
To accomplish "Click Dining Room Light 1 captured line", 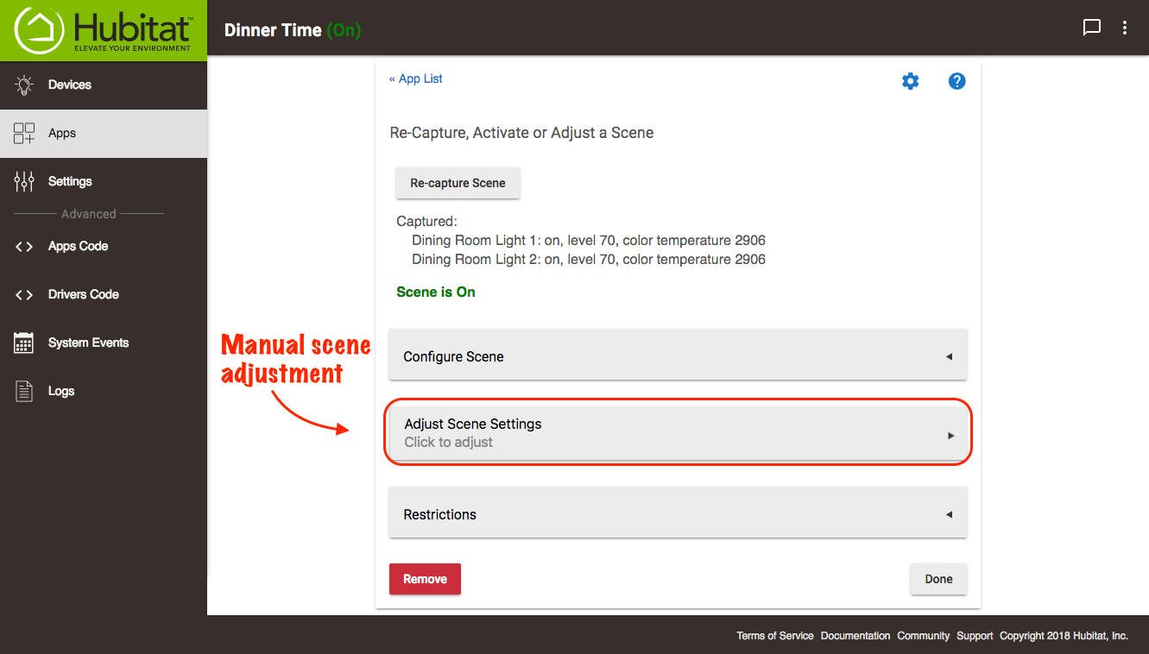I will 589,240.
